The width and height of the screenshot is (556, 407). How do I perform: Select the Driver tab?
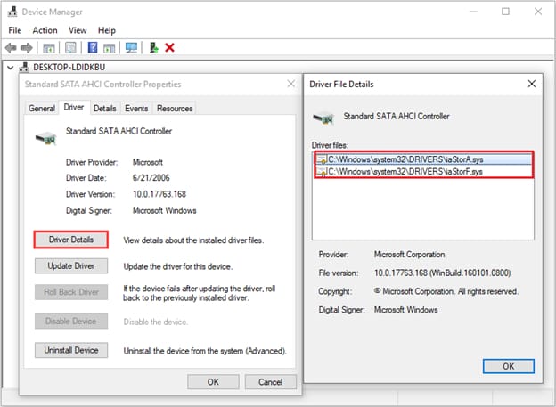74,107
